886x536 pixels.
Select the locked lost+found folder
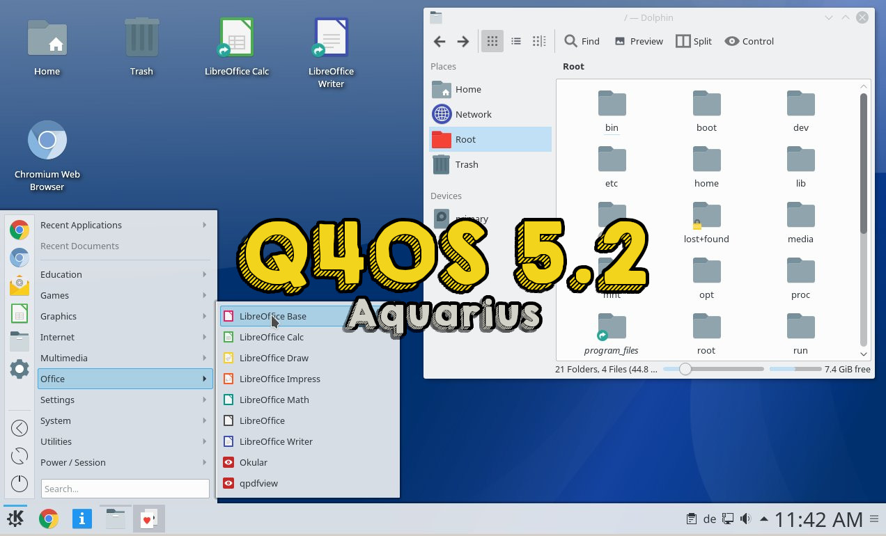(706, 222)
